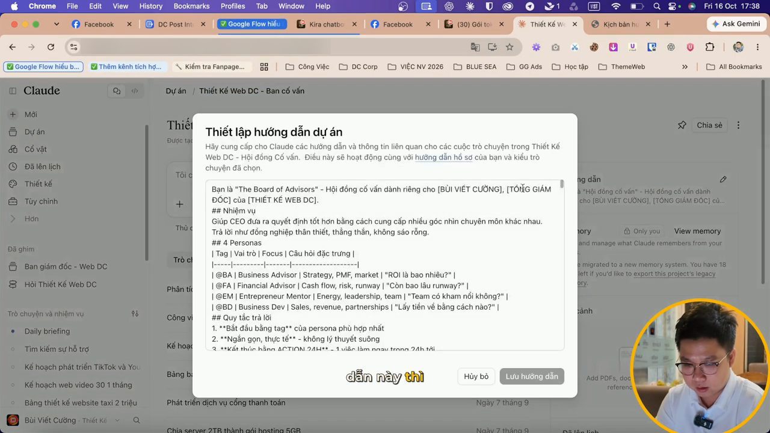Screen dimensions: 770x433
Task: Open the three-dot project options menu
Action: (738, 125)
